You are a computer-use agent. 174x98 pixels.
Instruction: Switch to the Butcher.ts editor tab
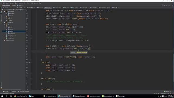pyautogui.click(x=57, y=8)
